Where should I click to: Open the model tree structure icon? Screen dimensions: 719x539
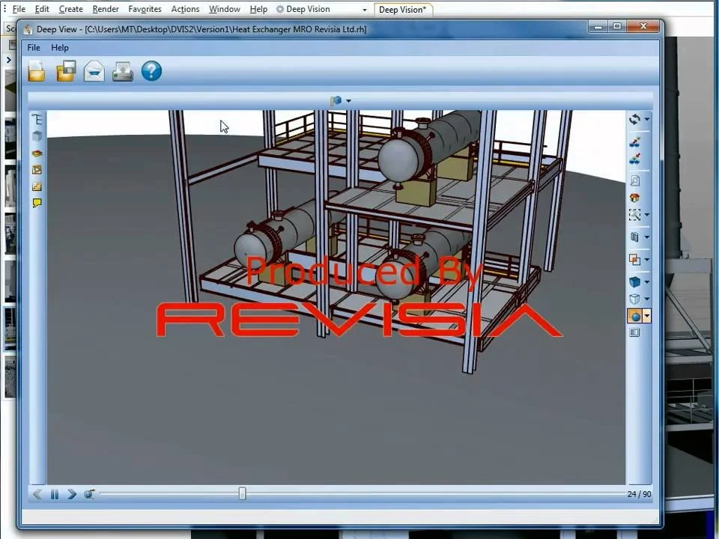coord(37,120)
